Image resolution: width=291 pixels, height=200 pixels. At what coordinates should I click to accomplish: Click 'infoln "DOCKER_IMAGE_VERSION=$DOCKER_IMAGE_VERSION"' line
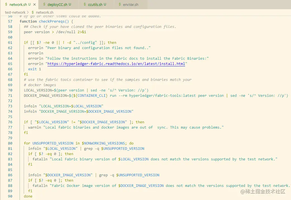(78, 112)
